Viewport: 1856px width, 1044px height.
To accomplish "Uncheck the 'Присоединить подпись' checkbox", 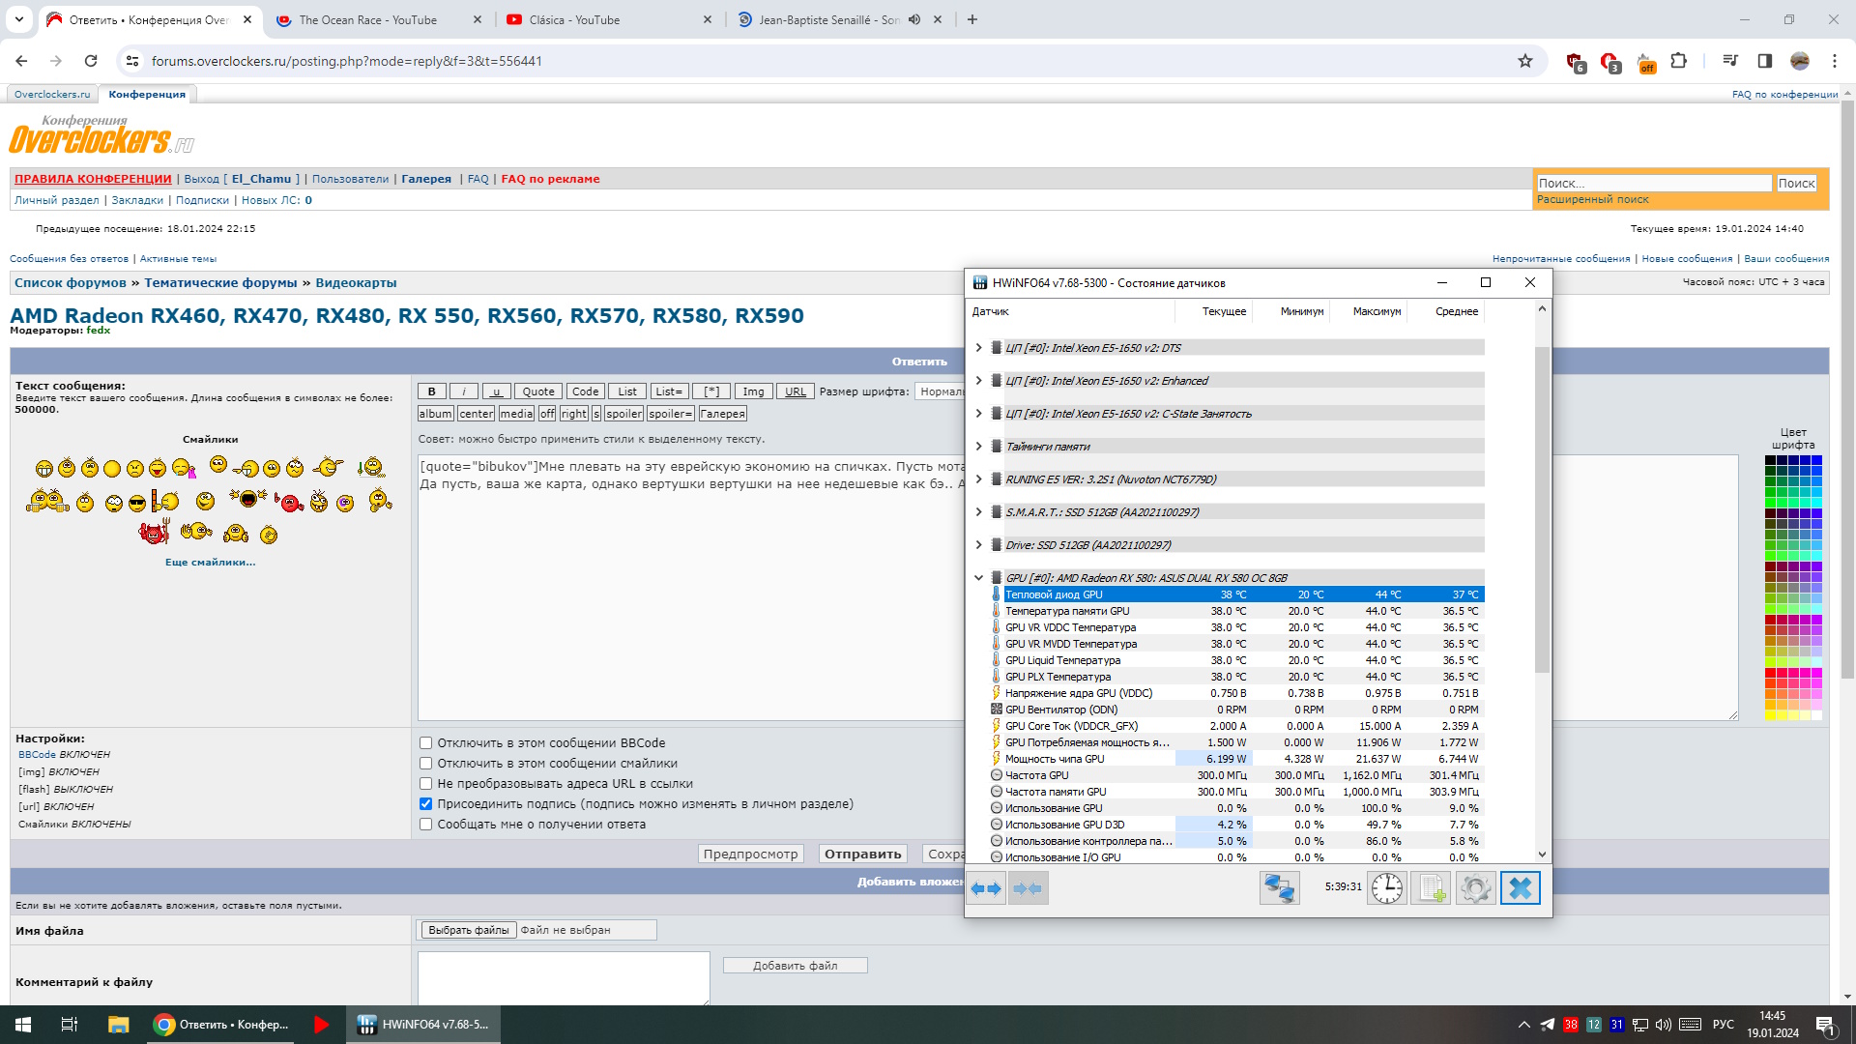I will click(x=425, y=804).
